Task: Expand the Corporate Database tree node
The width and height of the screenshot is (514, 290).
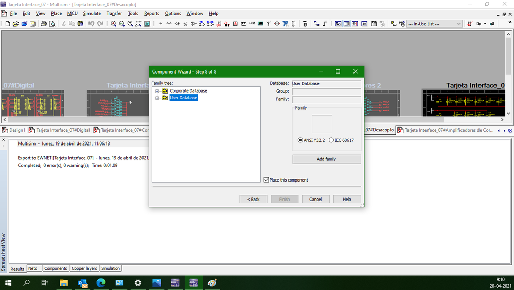Action: point(157,91)
